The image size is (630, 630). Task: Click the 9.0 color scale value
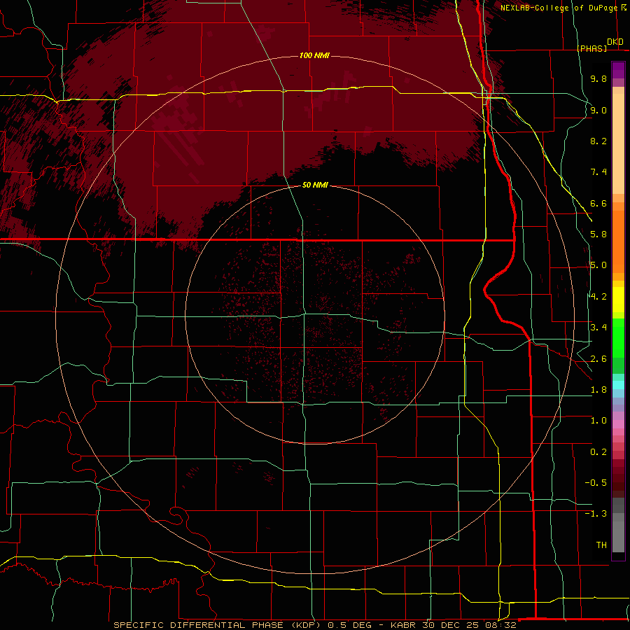(598, 110)
